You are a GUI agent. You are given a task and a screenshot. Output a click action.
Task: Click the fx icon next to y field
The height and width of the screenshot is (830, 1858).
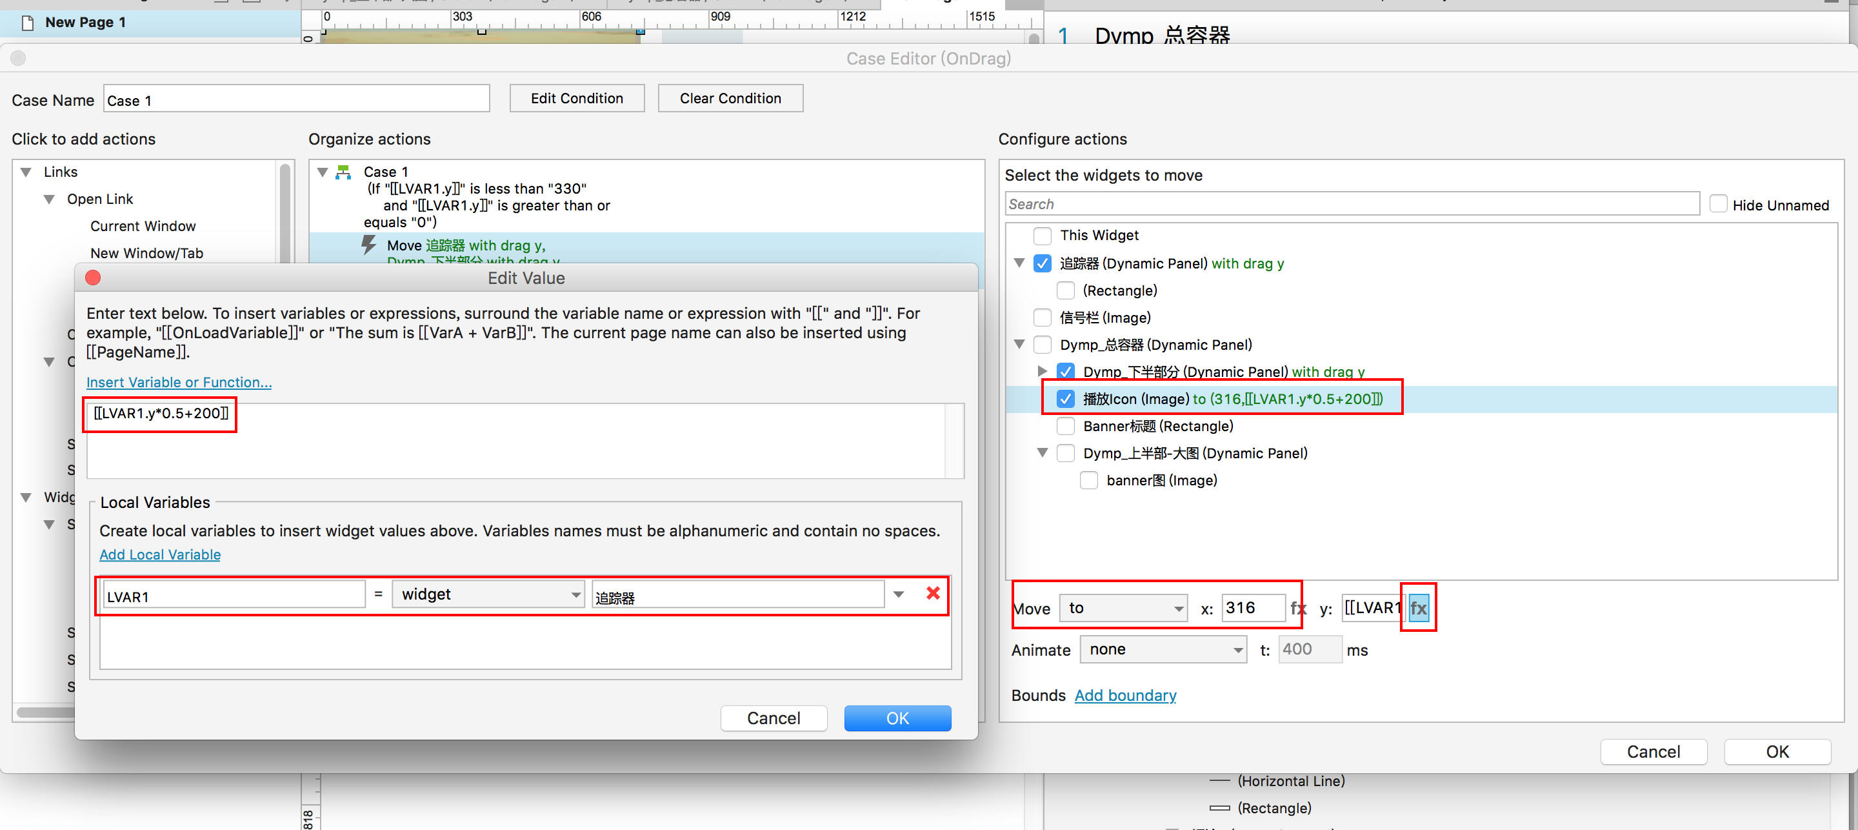click(1417, 609)
